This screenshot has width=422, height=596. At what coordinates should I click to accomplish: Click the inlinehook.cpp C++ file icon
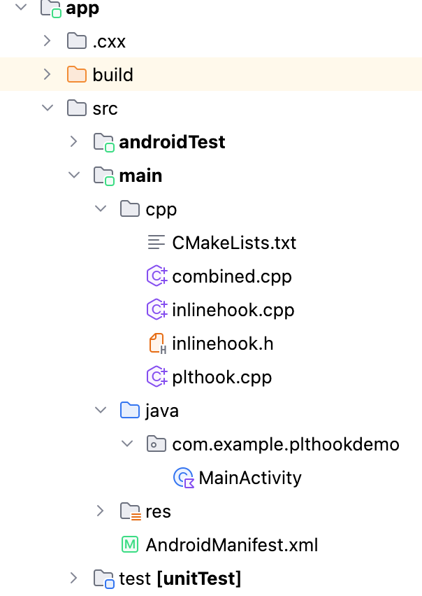click(157, 310)
